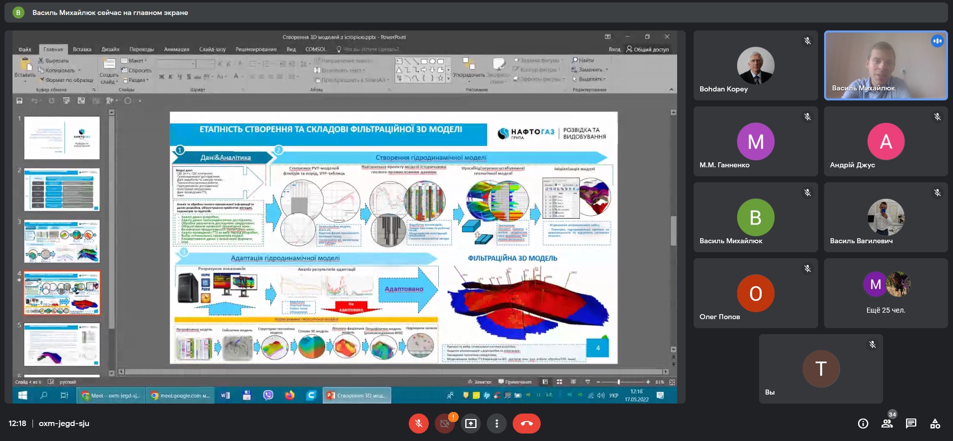
Task: Turn on the camera in call controls
Action: (444, 424)
